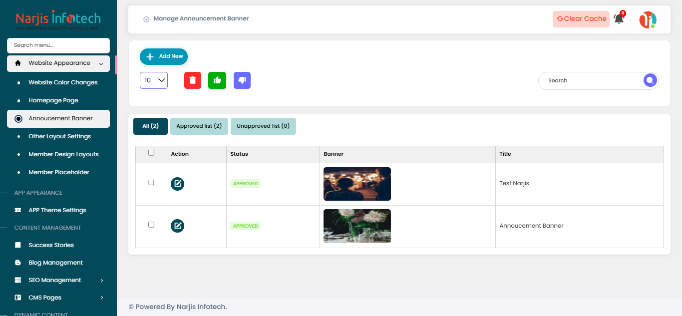682x316 pixels.
Task: Open Homepage Page menu item
Action: (x=53, y=100)
